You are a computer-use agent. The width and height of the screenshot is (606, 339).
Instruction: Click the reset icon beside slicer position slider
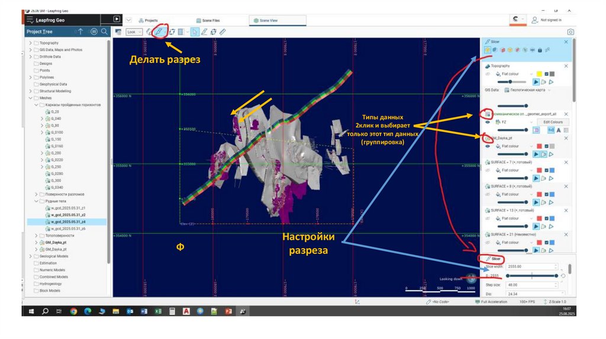pos(563,276)
